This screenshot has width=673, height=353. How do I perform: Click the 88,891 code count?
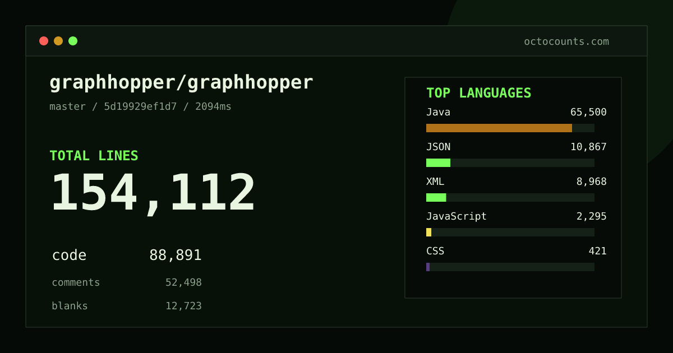tap(176, 255)
